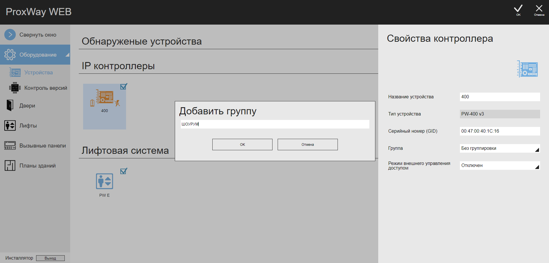Go to the Двери section
Image resolution: width=549 pixels, height=263 pixels.
(x=27, y=105)
